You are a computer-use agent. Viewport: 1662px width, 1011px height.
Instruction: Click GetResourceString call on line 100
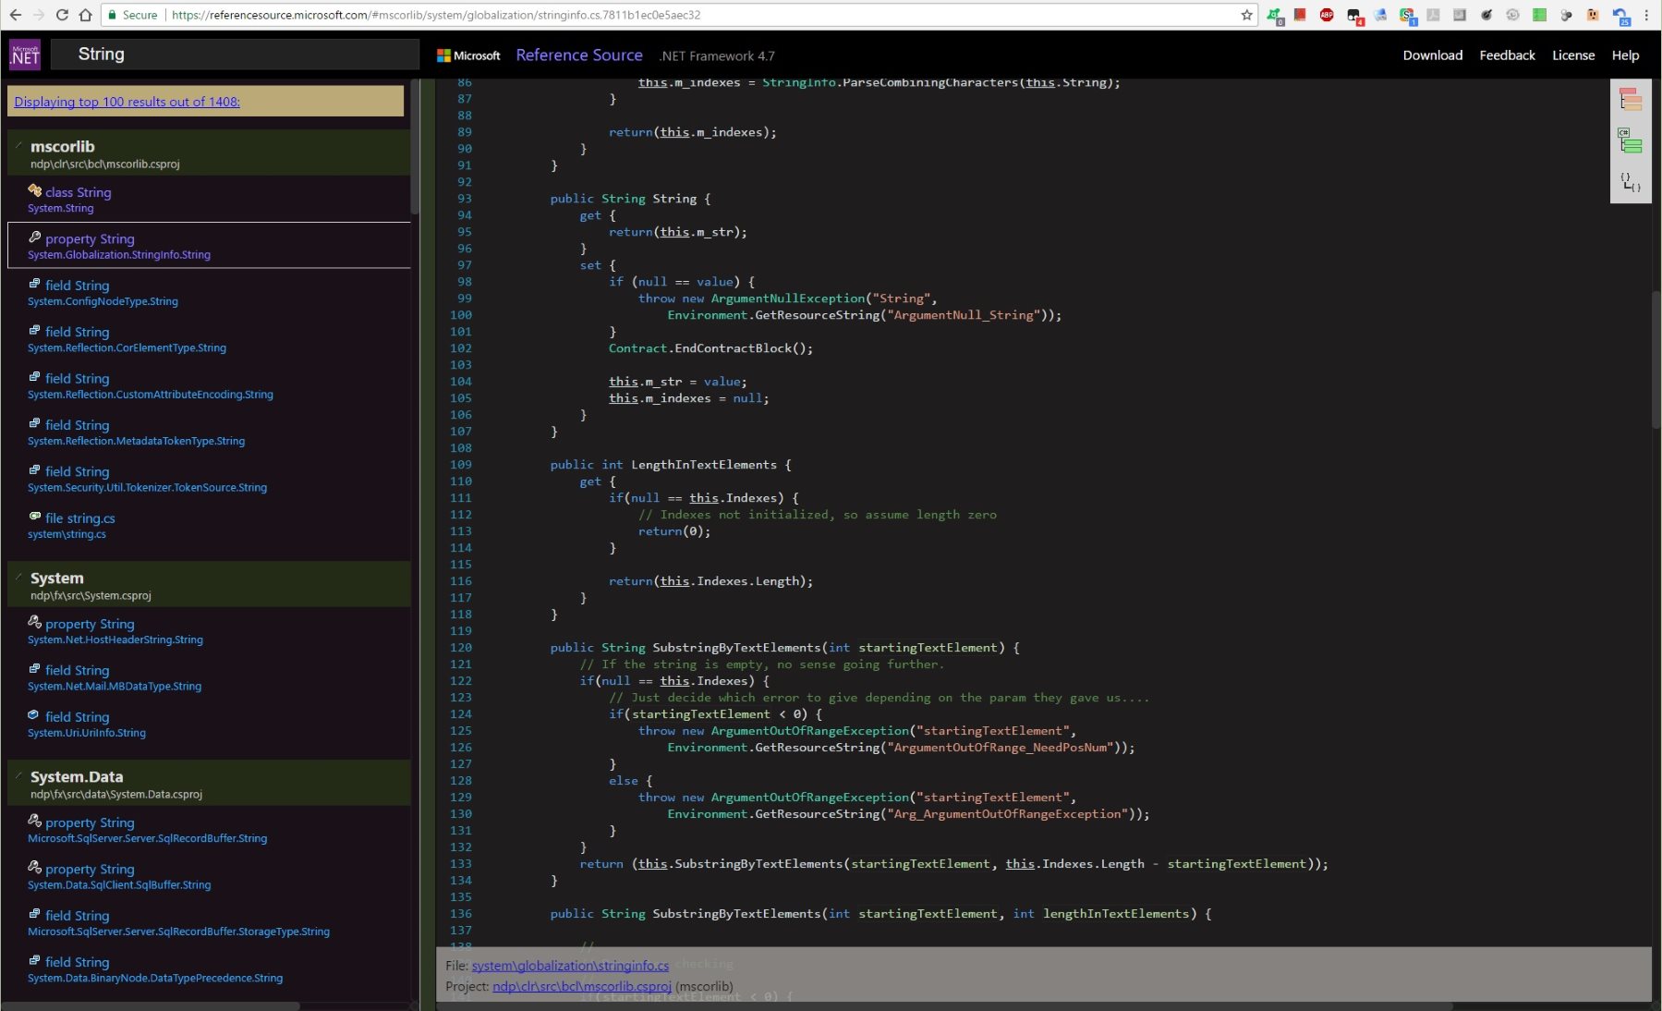818,315
